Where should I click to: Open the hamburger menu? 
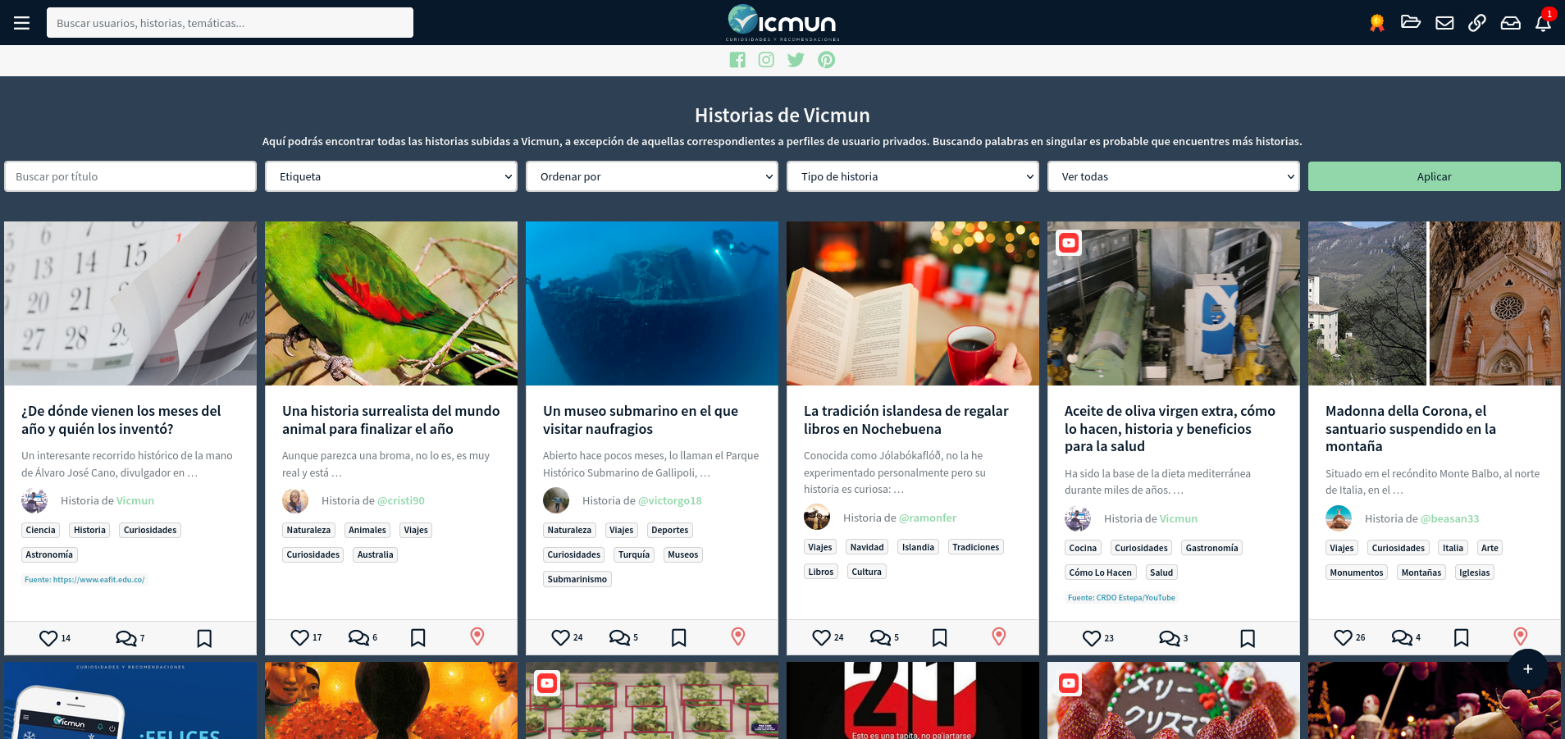(x=22, y=23)
